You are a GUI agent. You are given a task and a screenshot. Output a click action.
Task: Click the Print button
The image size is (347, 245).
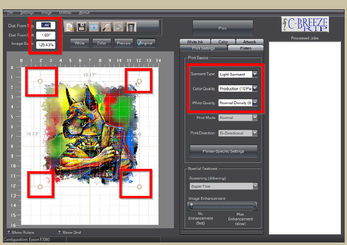click(223, 28)
